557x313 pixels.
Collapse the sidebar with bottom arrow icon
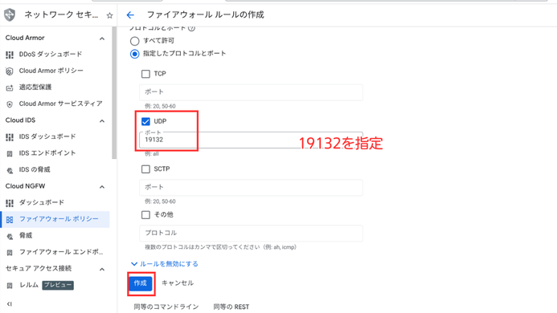click(10, 304)
